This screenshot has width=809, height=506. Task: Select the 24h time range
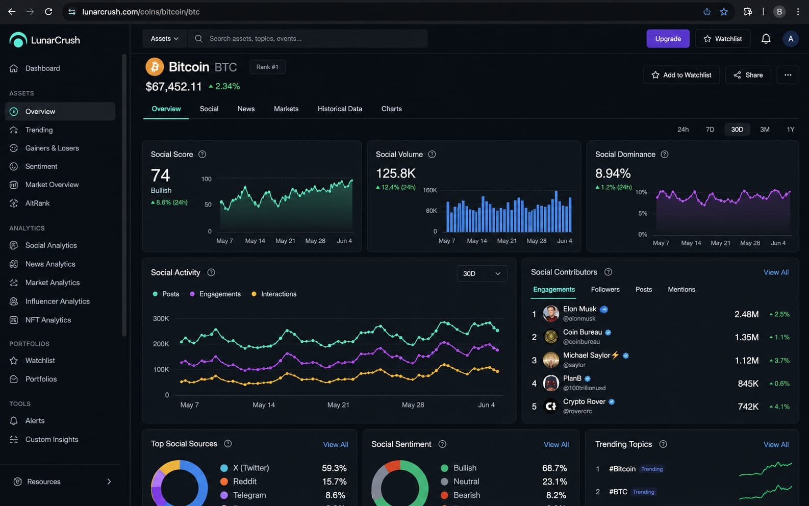[x=683, y=130]
